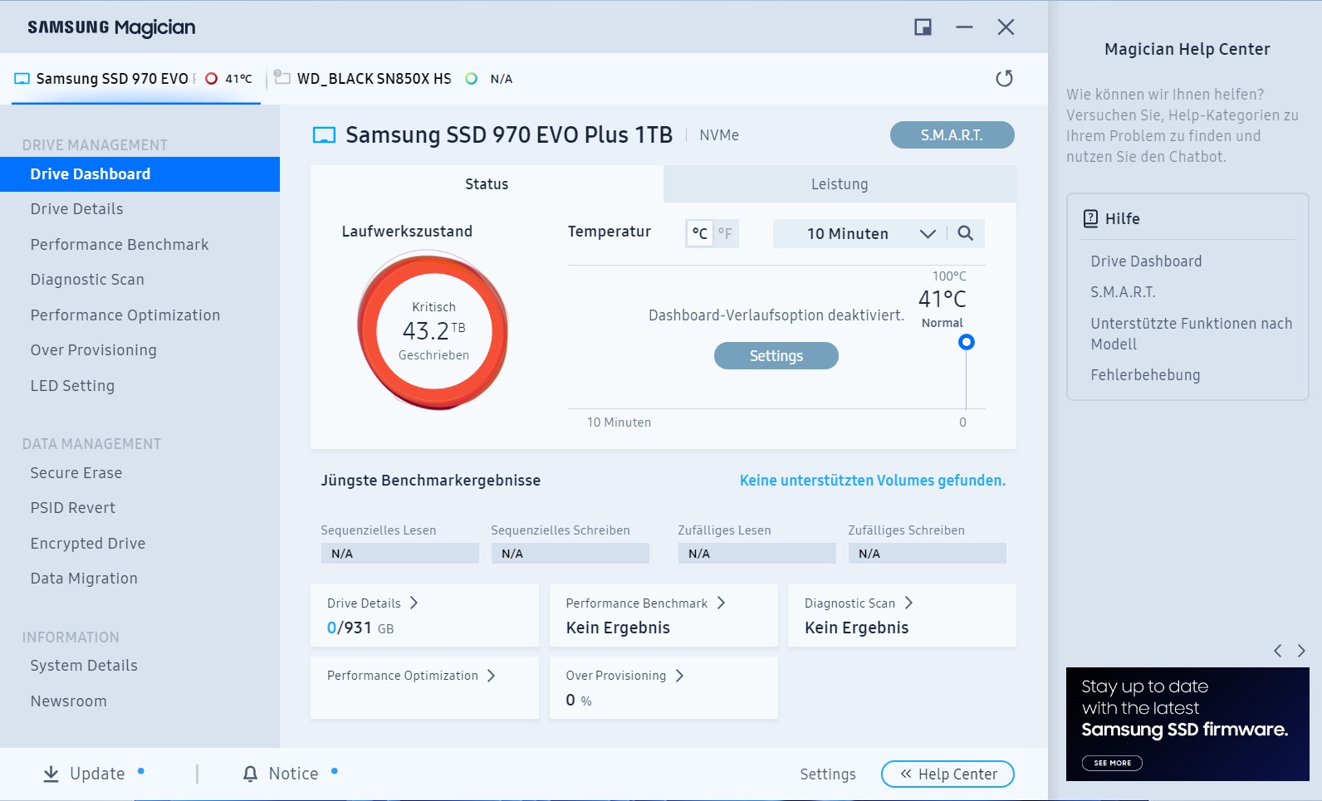This screenshot has width=1322, height=801.
Task: Click the Notice bell icon
Action: tap(250, 774)
